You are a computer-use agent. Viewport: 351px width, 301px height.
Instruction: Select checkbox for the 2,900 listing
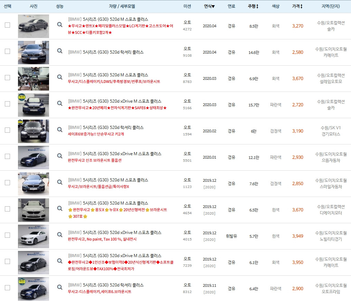7,288
